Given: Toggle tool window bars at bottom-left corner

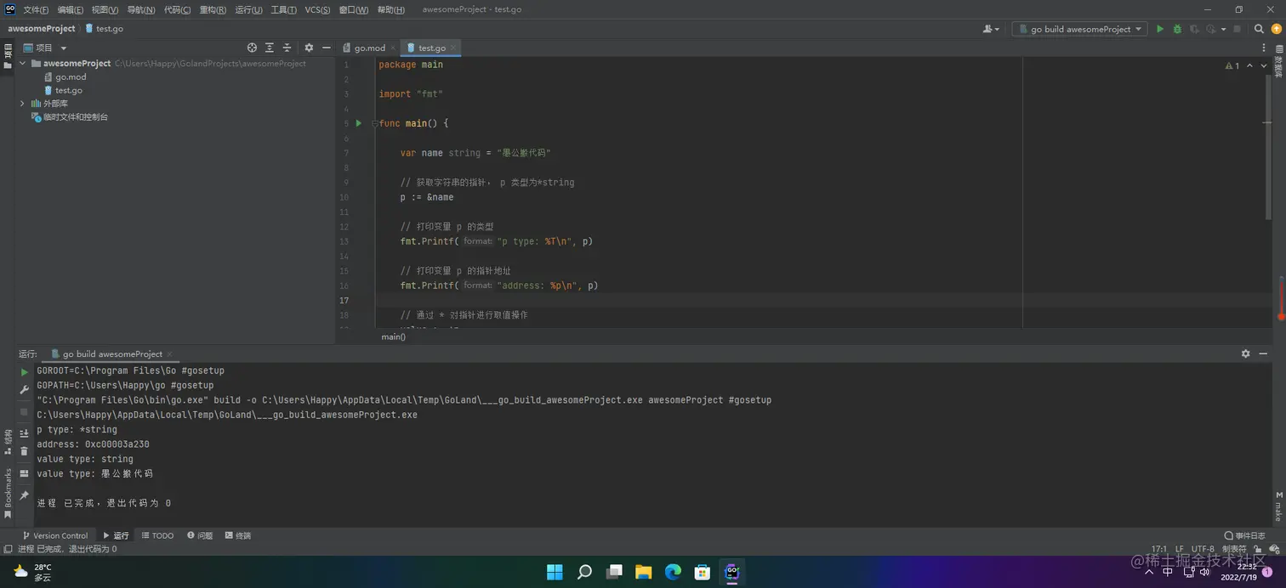Looking at the screenshot, I should [x=8, y=549].
